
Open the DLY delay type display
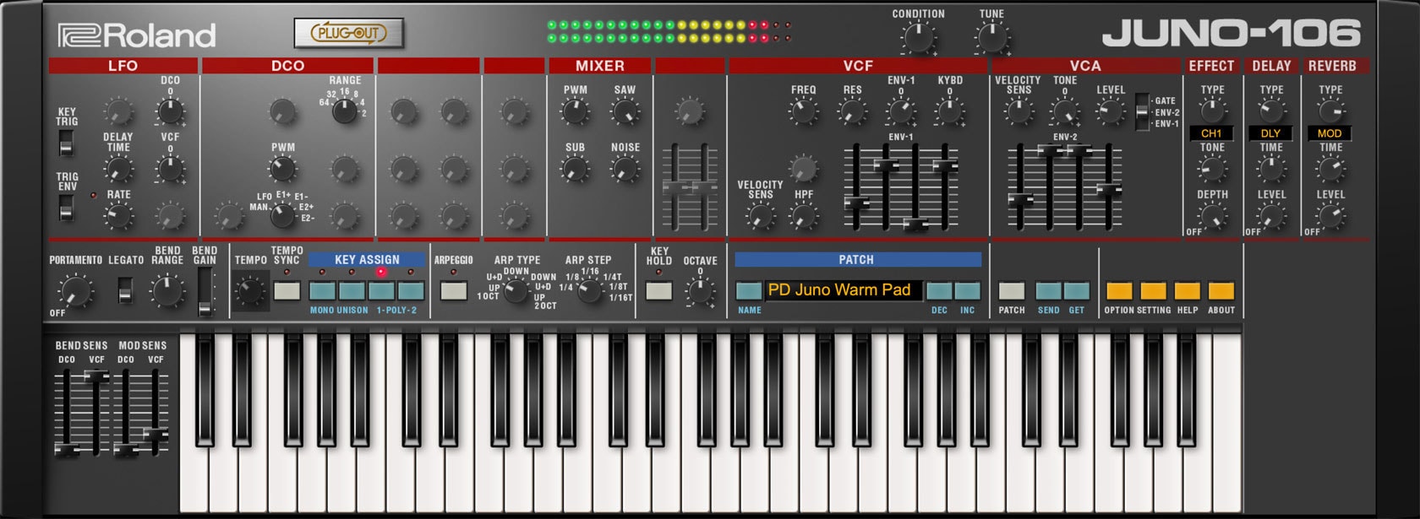tap(1271, 133)
